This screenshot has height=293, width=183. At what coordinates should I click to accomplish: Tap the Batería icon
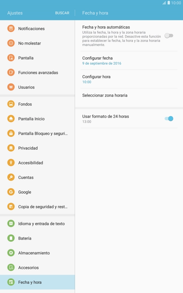point(11,238)
